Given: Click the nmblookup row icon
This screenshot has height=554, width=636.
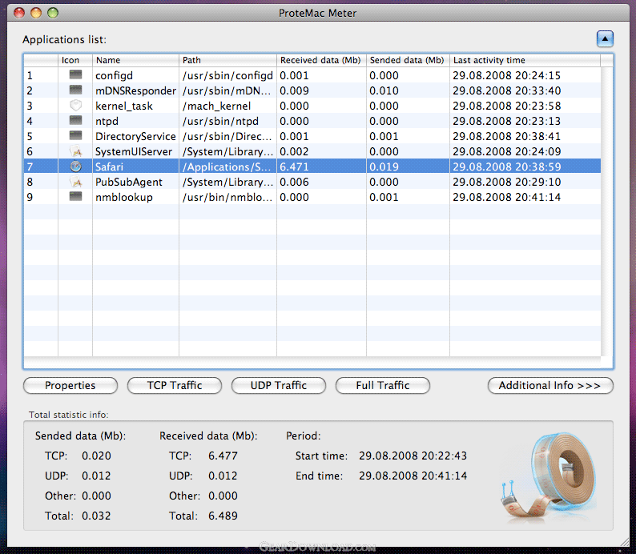Looking at the screenshot, I should [x=75, y=196].
